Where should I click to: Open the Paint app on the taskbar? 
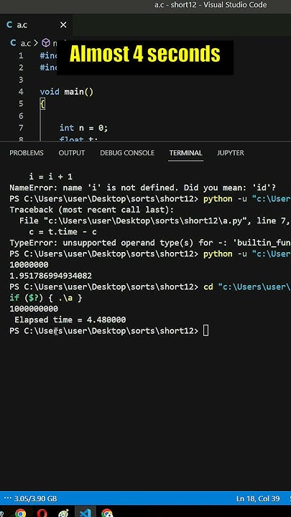click(x=63, y=513)
